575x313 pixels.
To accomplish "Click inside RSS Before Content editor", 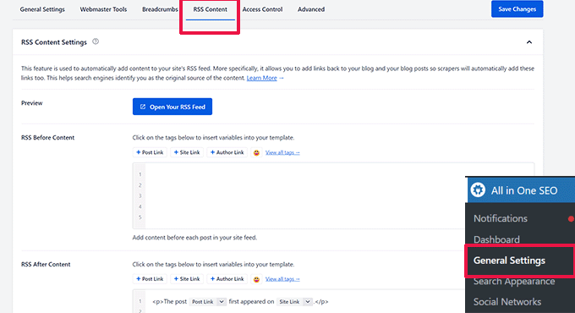I will [333, 196].
